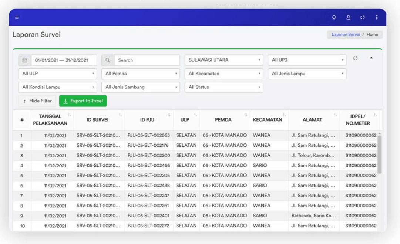Click row number 3 in the table
This screenshot has width=400, height=244.
(22, 156)
